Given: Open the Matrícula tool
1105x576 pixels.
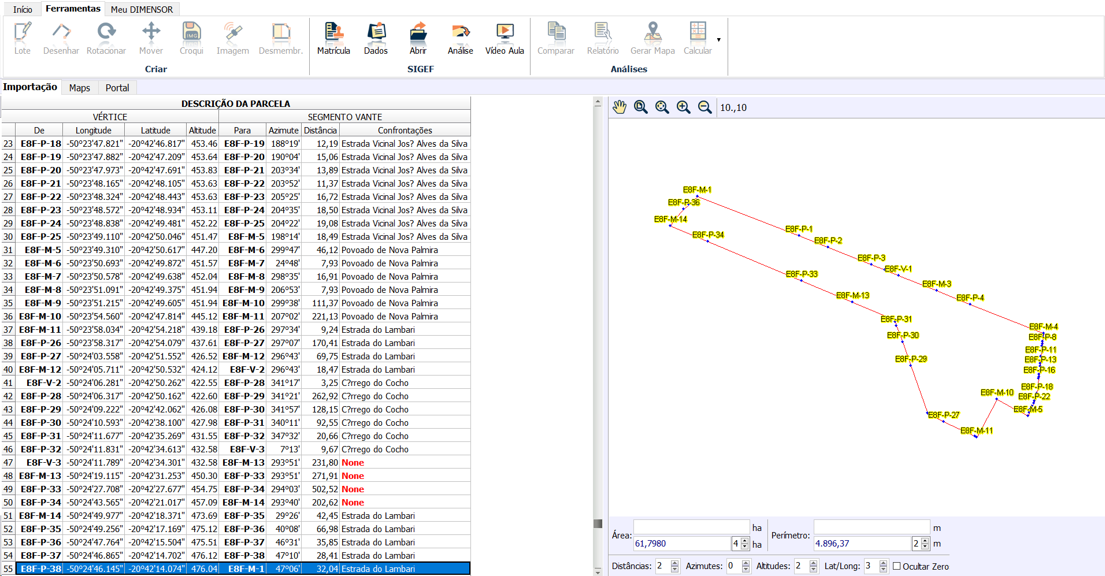Looking at the screenshot, I should pyautogui.click(x=333, y=38).
